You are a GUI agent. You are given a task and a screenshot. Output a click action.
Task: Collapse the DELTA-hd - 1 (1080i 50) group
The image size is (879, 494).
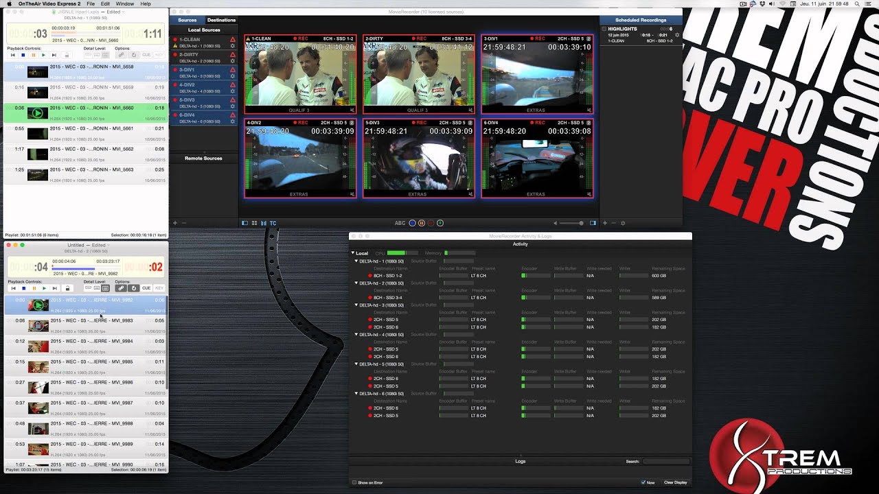click(356, 261)
